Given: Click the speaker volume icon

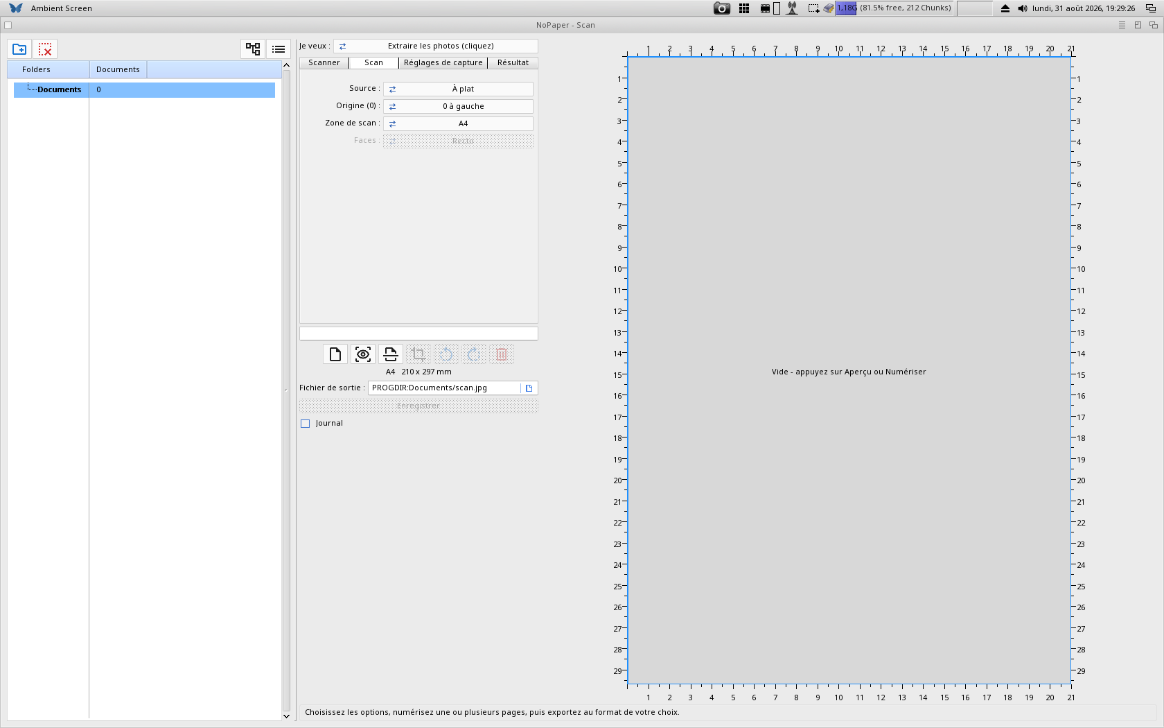Looking at the screenshot, I should click(1023, 8).
